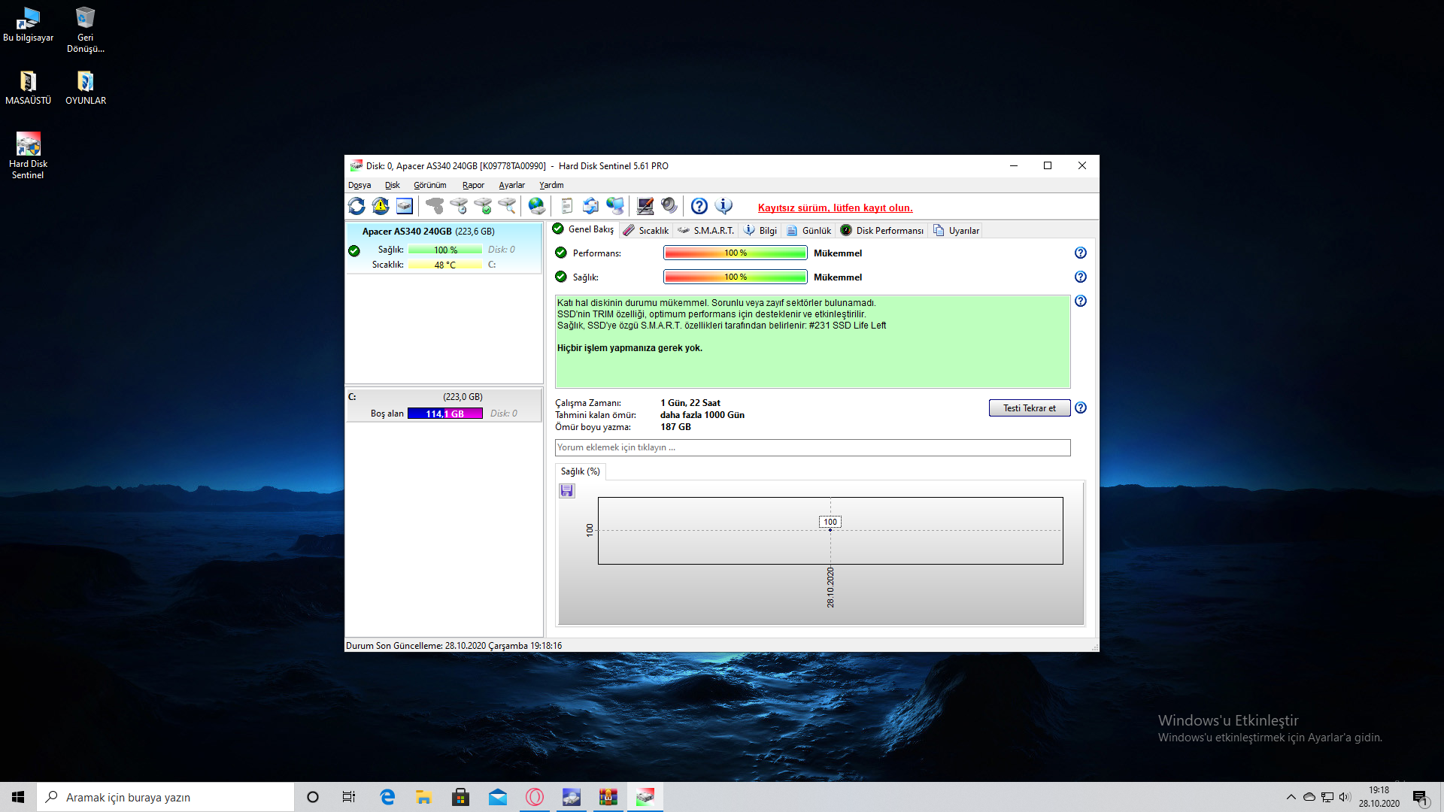Image resolution: width=1444 pixels, height=812 pixels.
Task: Switch to the Disk Performansı tab
Action: click(x=882, y=231)
